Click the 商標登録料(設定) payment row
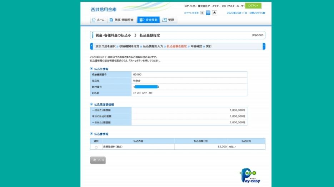Viewport: 334px width, 187px height. [x=138, y=147]
